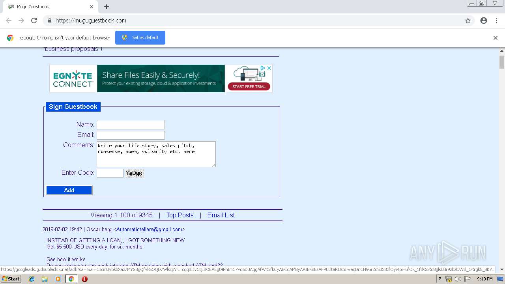Go back to the previous page
This screenshot has width=505, height=284.
tap(9, 21)
